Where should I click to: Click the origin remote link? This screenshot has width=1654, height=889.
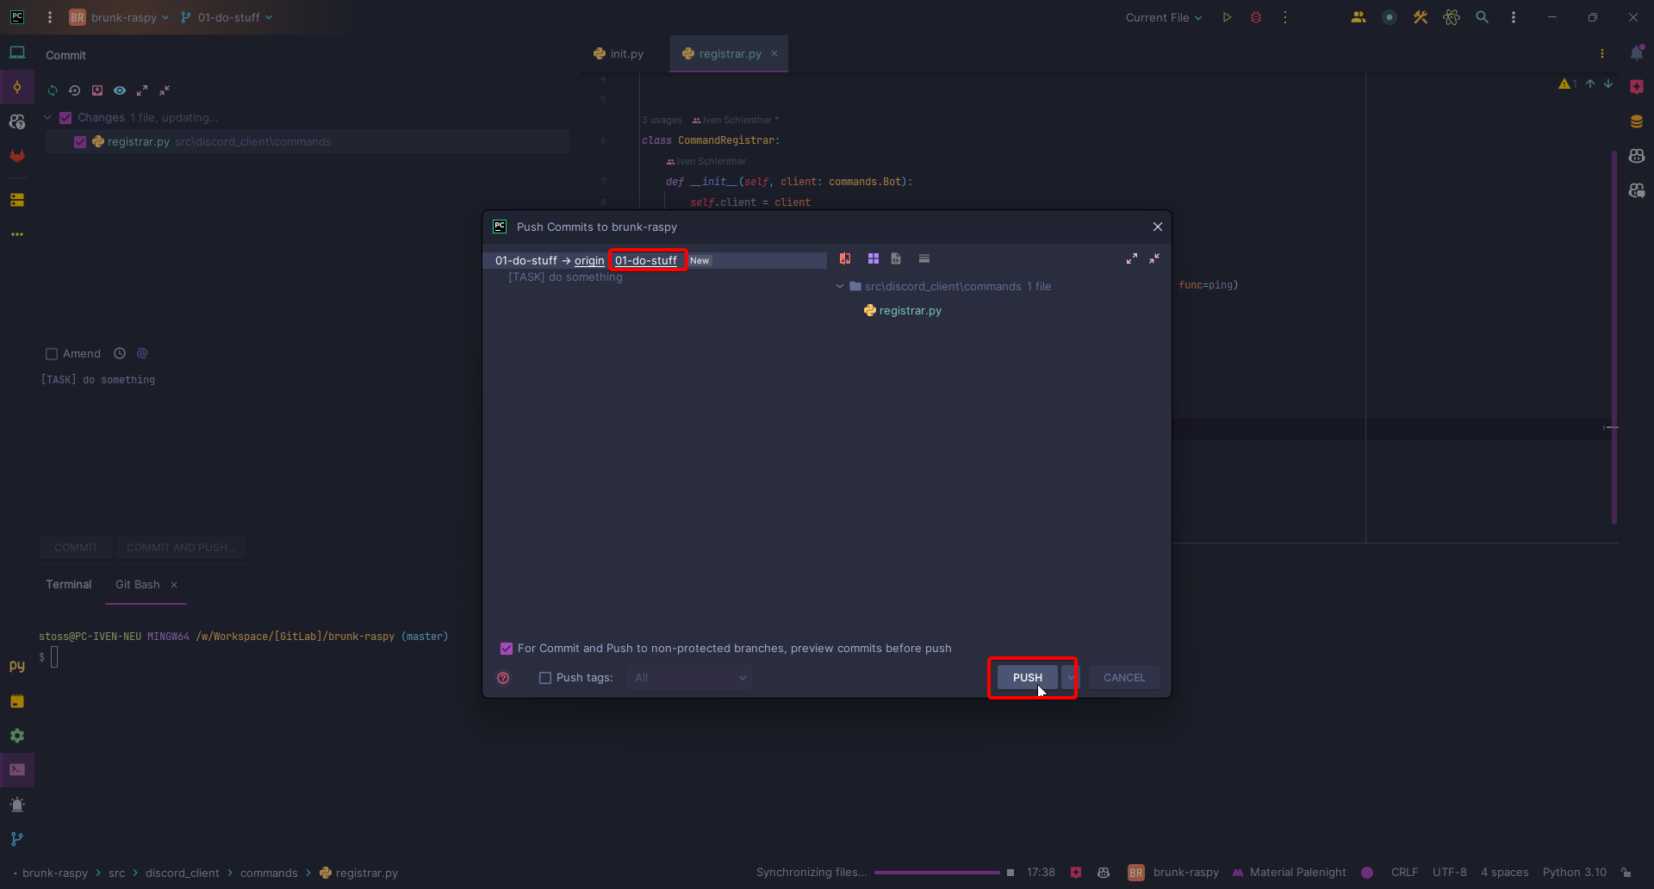[589, 260]
